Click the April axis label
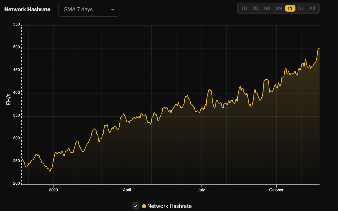This screenshot has height=211, width=338. coord(127,190)
